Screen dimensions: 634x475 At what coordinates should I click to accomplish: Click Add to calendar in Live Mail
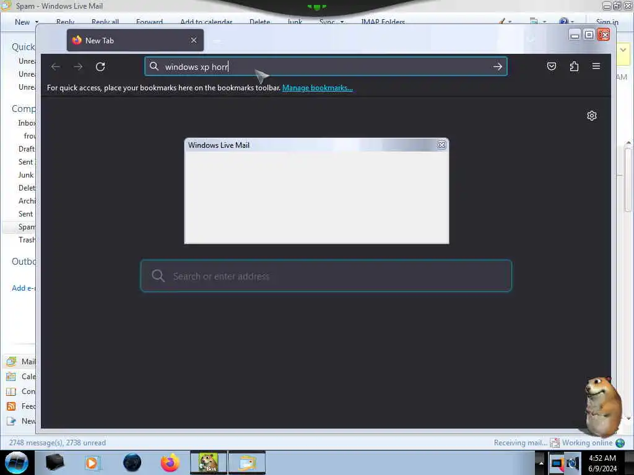click(206, 22)
